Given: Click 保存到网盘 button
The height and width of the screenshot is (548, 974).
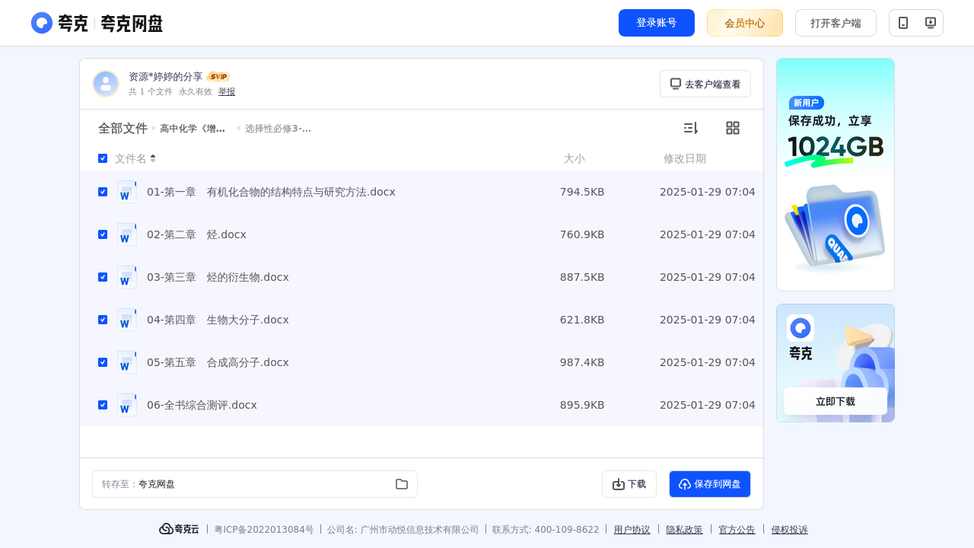Looking at the screenshot, I should 710,484.
